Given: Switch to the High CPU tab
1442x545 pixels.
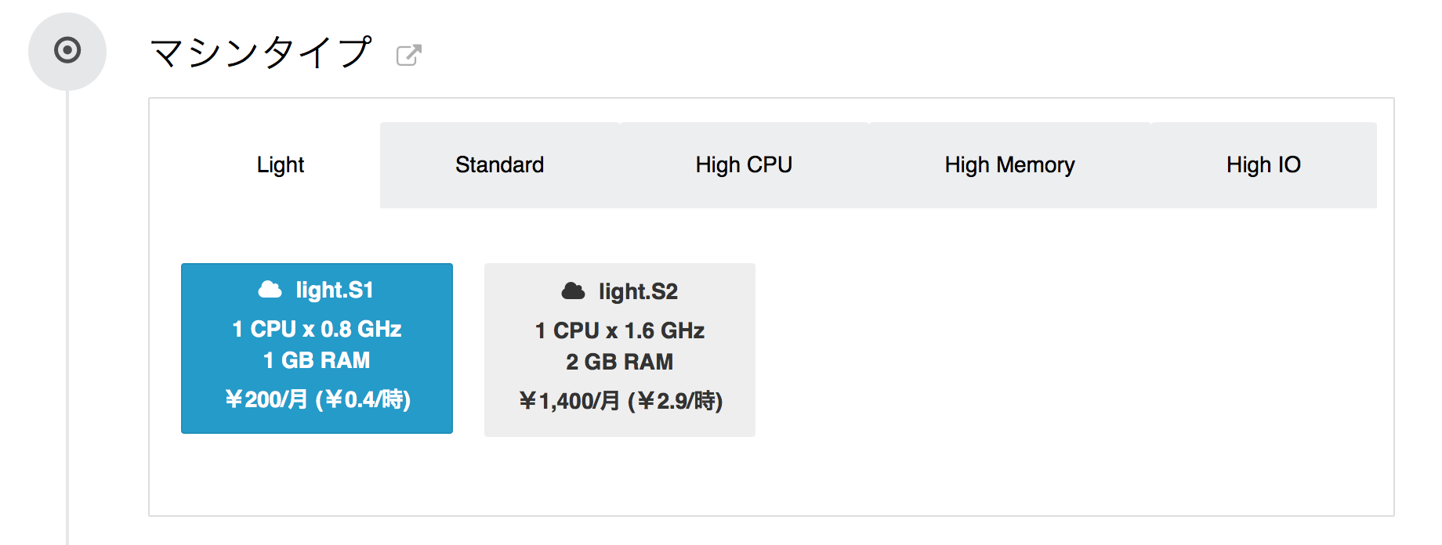Looking at the screenshot, I should [744, 164].
